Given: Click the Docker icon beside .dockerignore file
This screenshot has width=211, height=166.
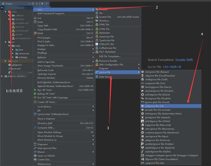Looking at the screenshot, I should tap(143, 91).
